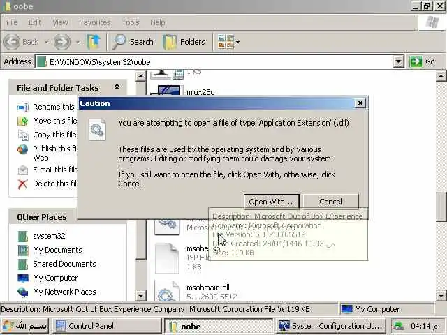The width and height of the screenshot is (447, 335).
Task: Open My Documents in Other Places
Action: pos(57,250)
